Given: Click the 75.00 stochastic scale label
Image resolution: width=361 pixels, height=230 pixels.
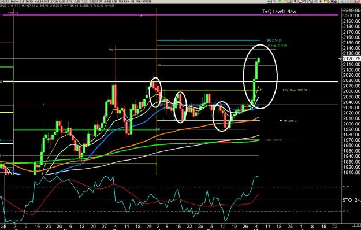Looking at the screenshot, I should tap(346, 187).
